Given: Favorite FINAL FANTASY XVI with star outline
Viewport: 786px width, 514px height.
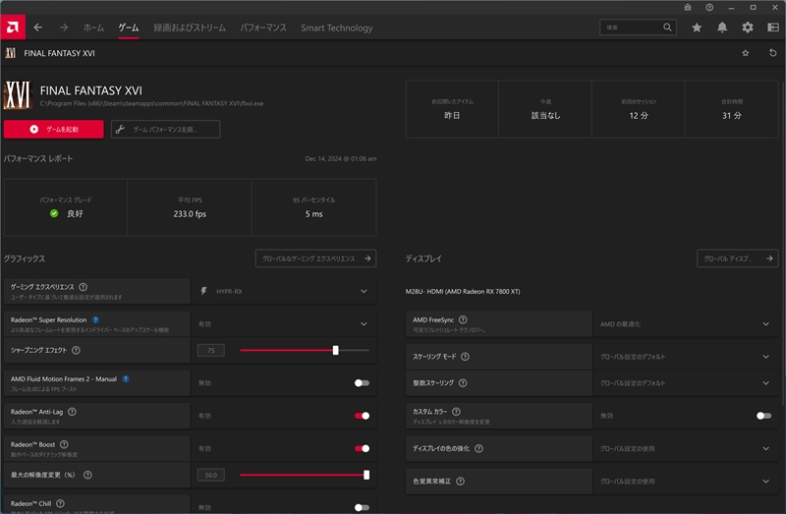Looking at the screenshot, I should pos(746,53).
